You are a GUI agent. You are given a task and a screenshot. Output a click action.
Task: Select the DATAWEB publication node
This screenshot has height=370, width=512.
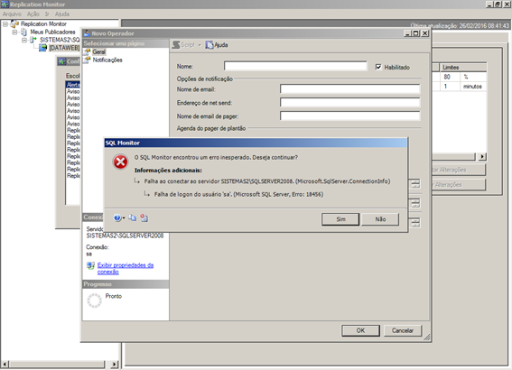point(64,48)
